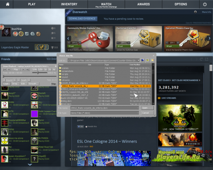Go to previous round in Demo Playback
The image size is (213, 170).
pyautogui.click(x=4, y=80)
